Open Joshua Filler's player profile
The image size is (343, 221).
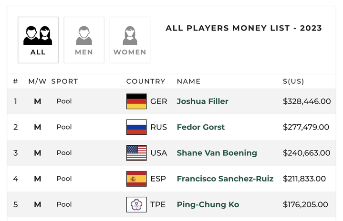click(202, 101)
